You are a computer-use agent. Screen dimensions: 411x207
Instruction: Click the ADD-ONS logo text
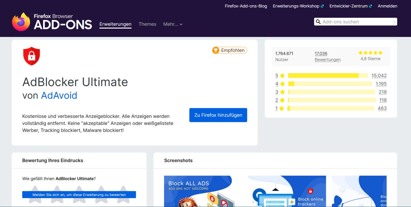[x=63, y=25]
